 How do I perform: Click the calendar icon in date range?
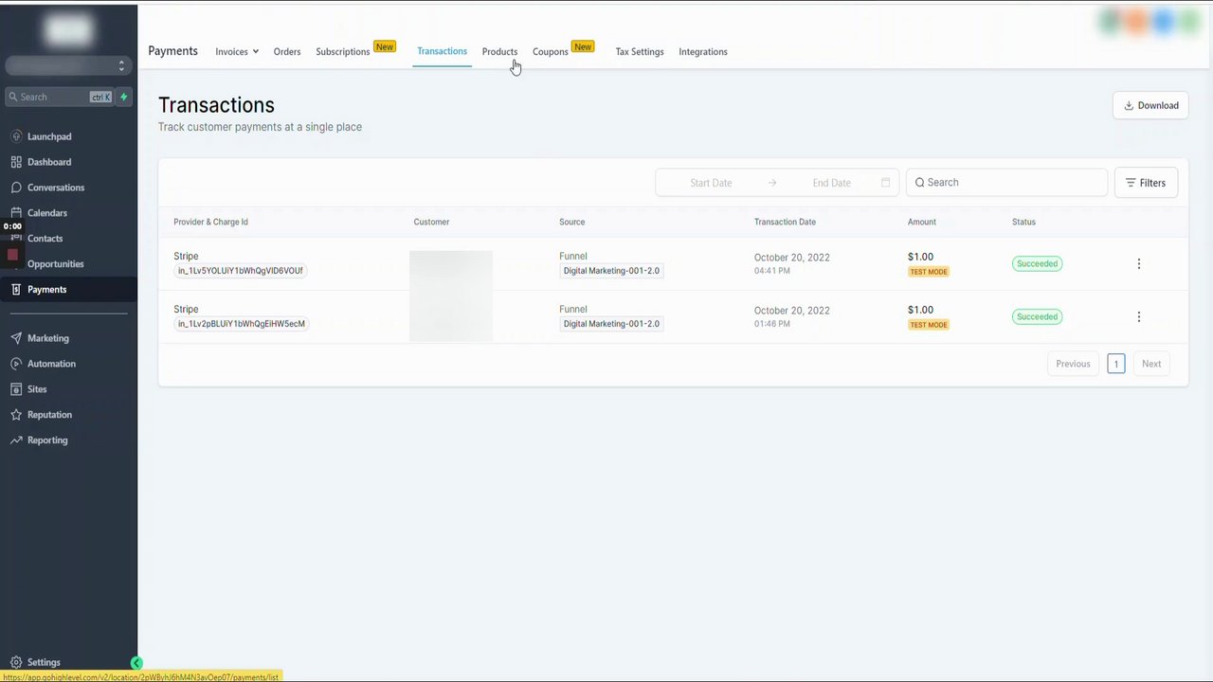click(886, 183)
